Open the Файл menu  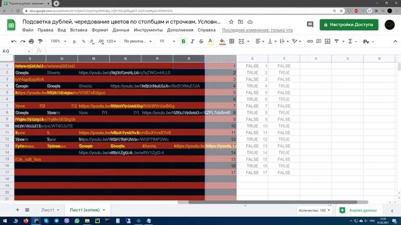tap(28, 30)
